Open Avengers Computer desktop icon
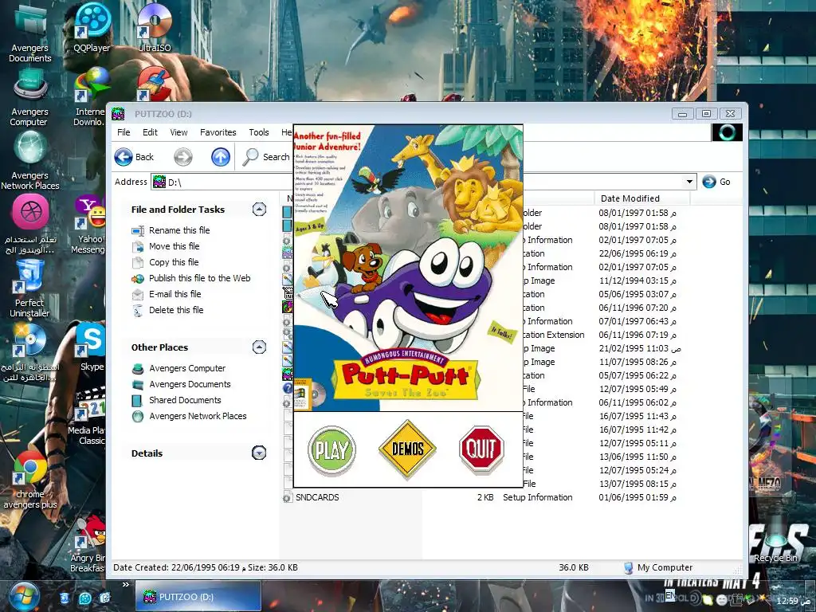This screenshot has height=612, width=816. [29, 98]
